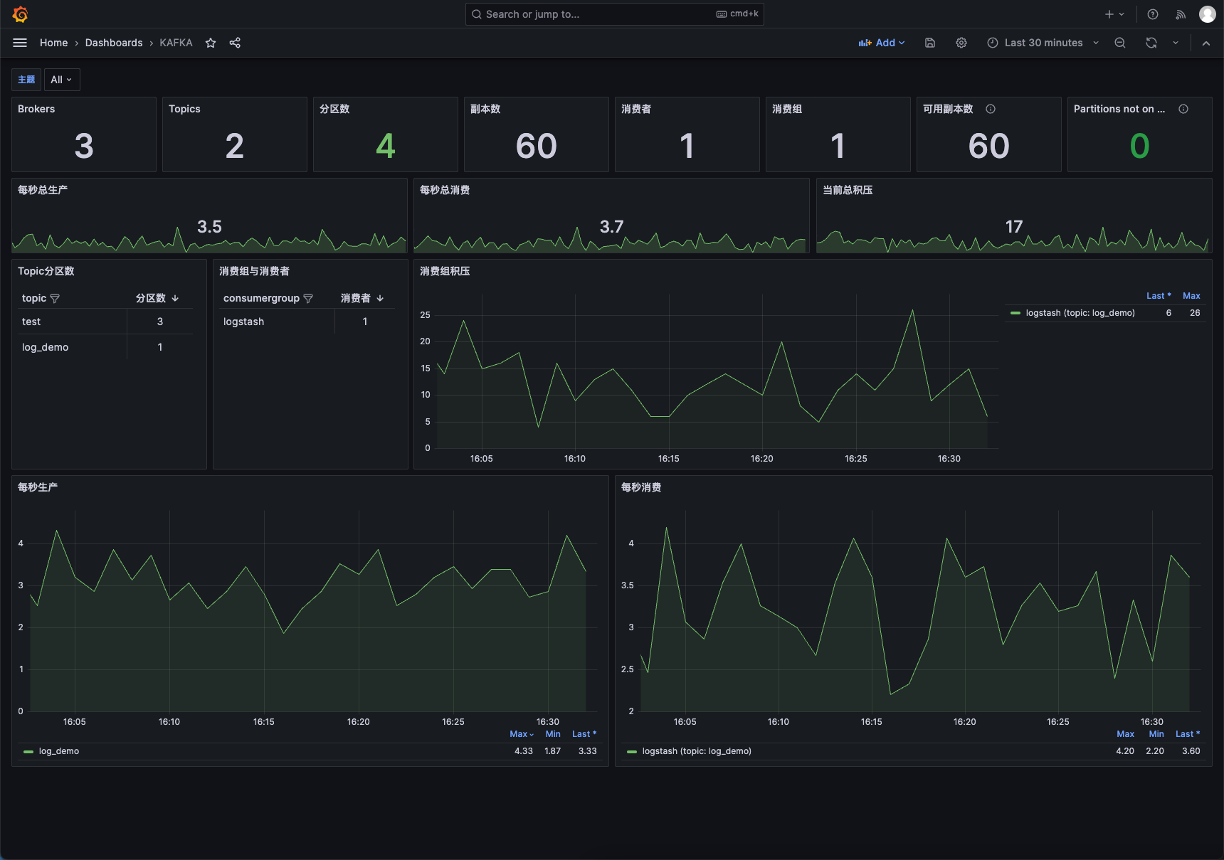
Task: Open the 副本数 panel title
Action: point(485,109)
